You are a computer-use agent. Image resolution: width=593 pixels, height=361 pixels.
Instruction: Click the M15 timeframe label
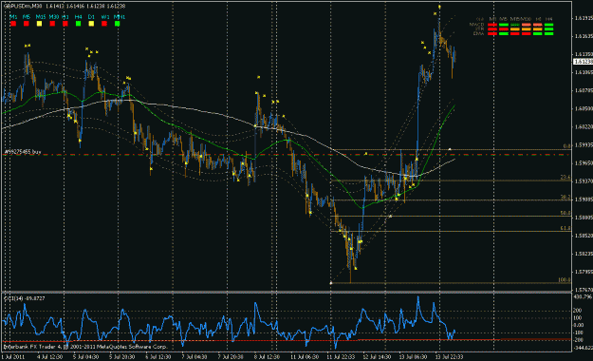[41, 17]
